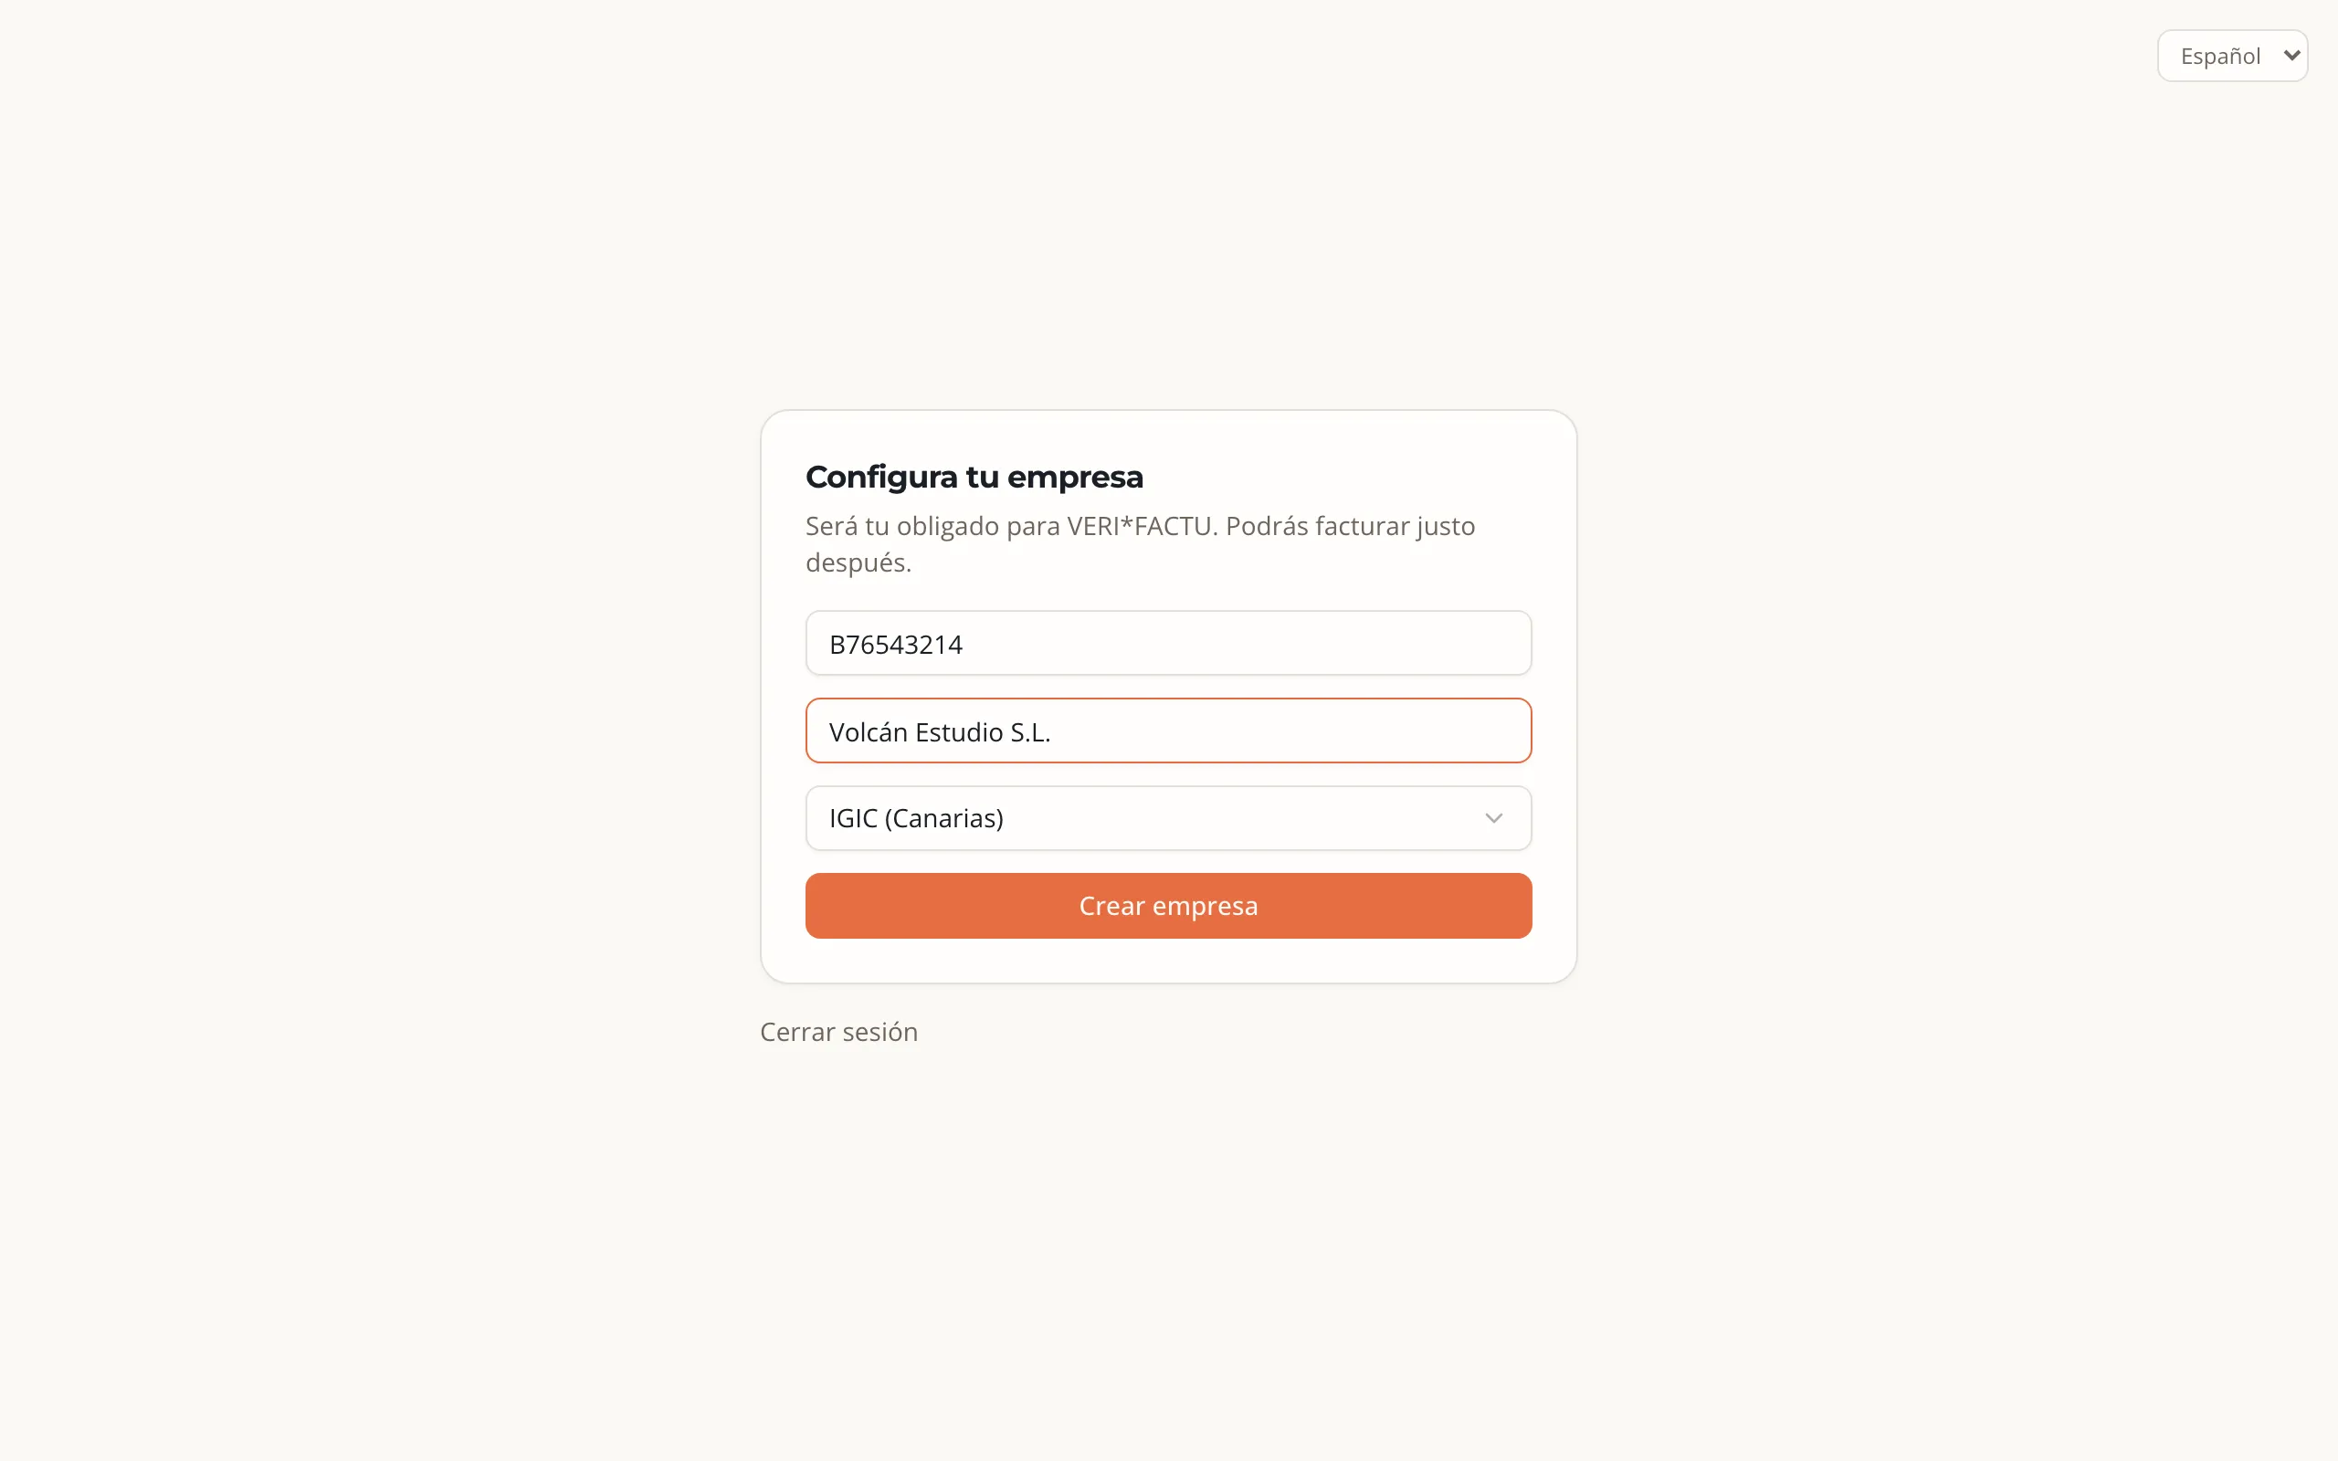Viewport: 2338px width, 1461px height.
Task: Place cursor after the NIF number B76543214
Action: (x=965, y=645)
